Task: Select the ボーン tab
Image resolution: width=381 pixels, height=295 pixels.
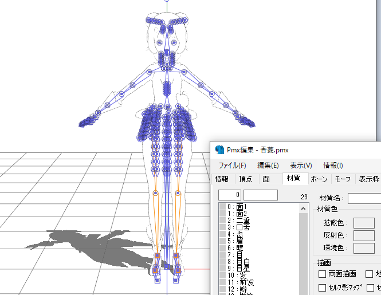Action: click(319, 179)
